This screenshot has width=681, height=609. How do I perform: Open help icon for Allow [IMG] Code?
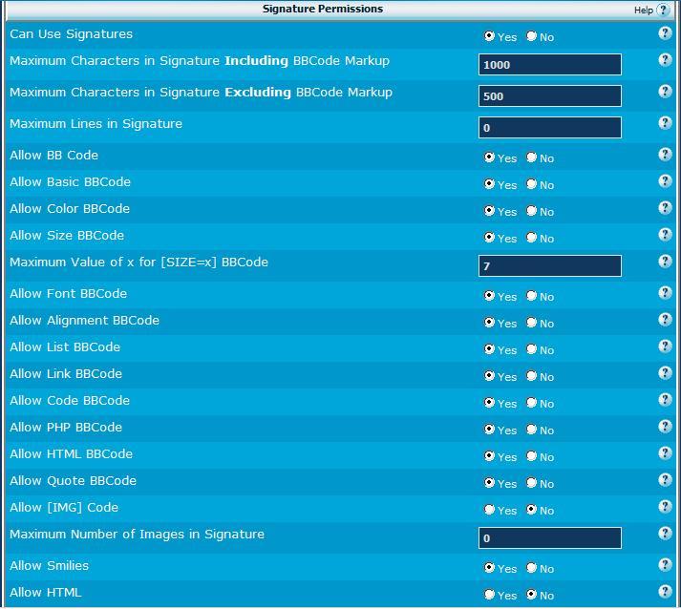pos(665,507)
